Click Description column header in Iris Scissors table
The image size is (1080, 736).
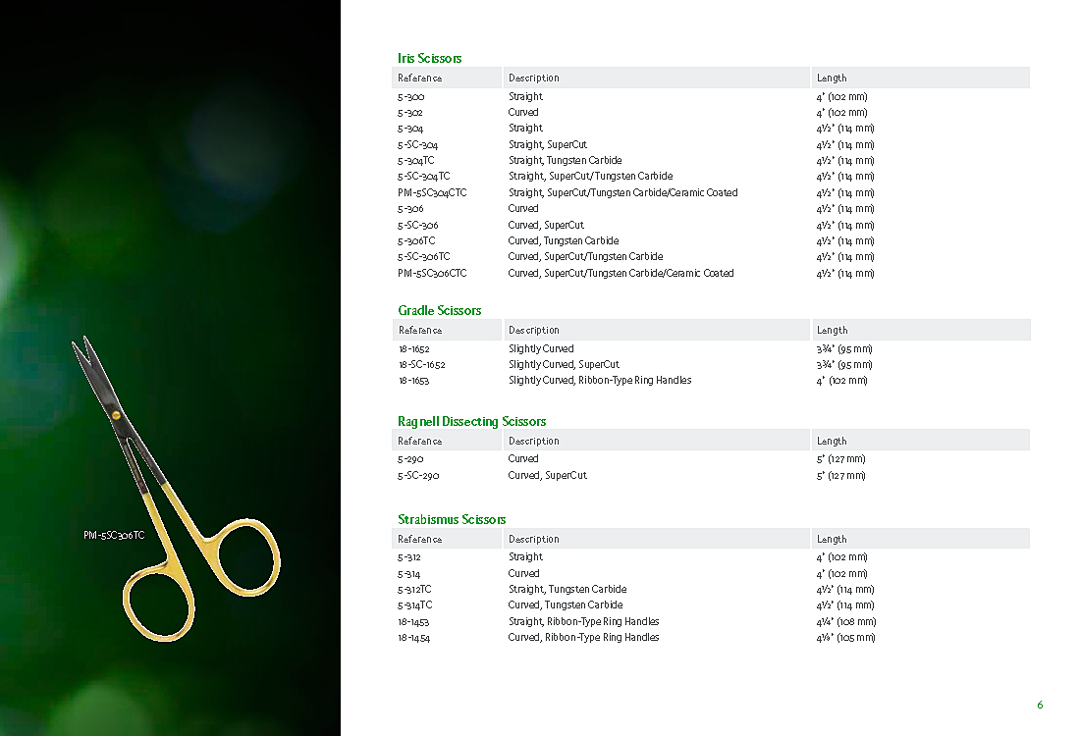pos(533,79)
